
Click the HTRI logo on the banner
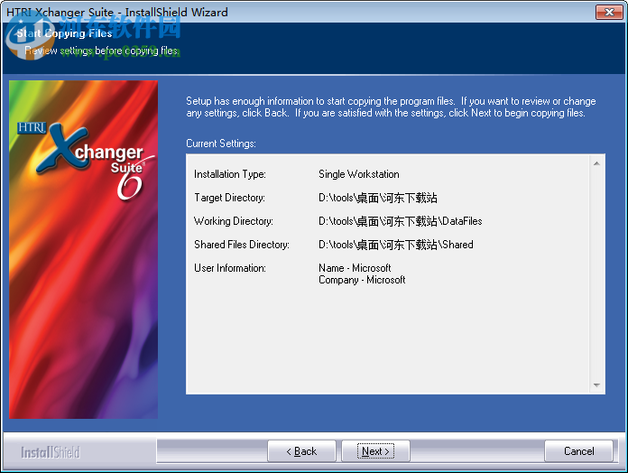click(32, 127)
